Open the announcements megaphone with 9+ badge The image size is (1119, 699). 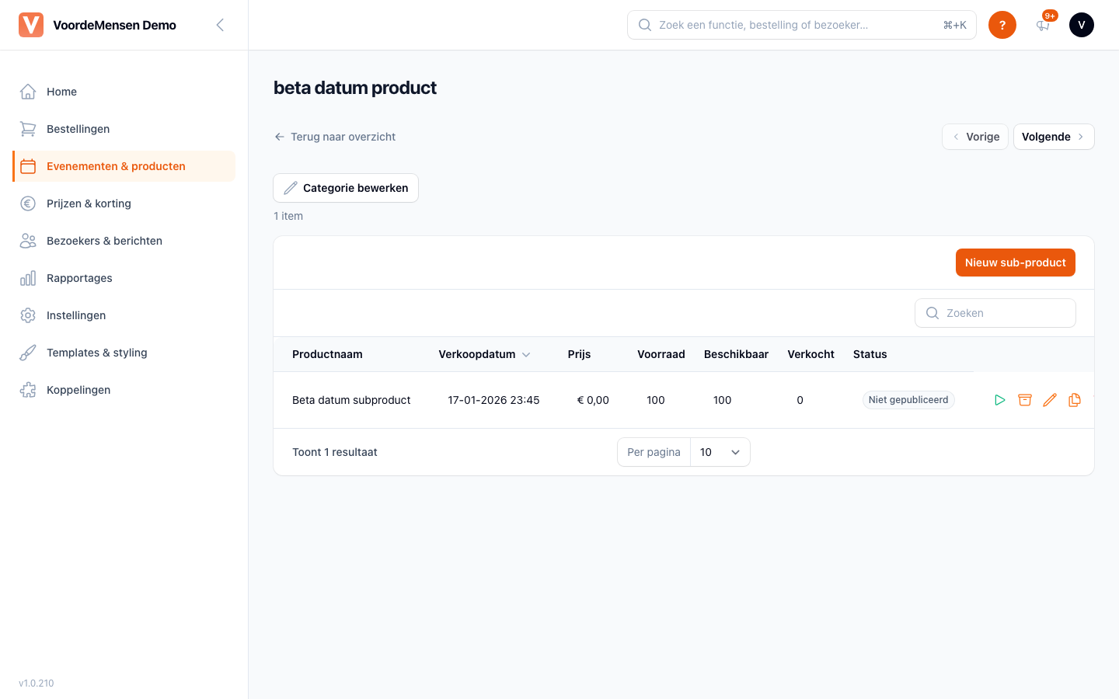click(x=1043, y=25)
